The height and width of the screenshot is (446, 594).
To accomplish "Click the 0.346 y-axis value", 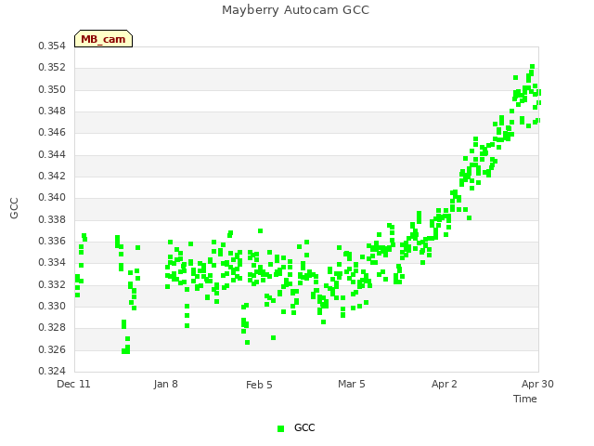I will click(52, 133).
